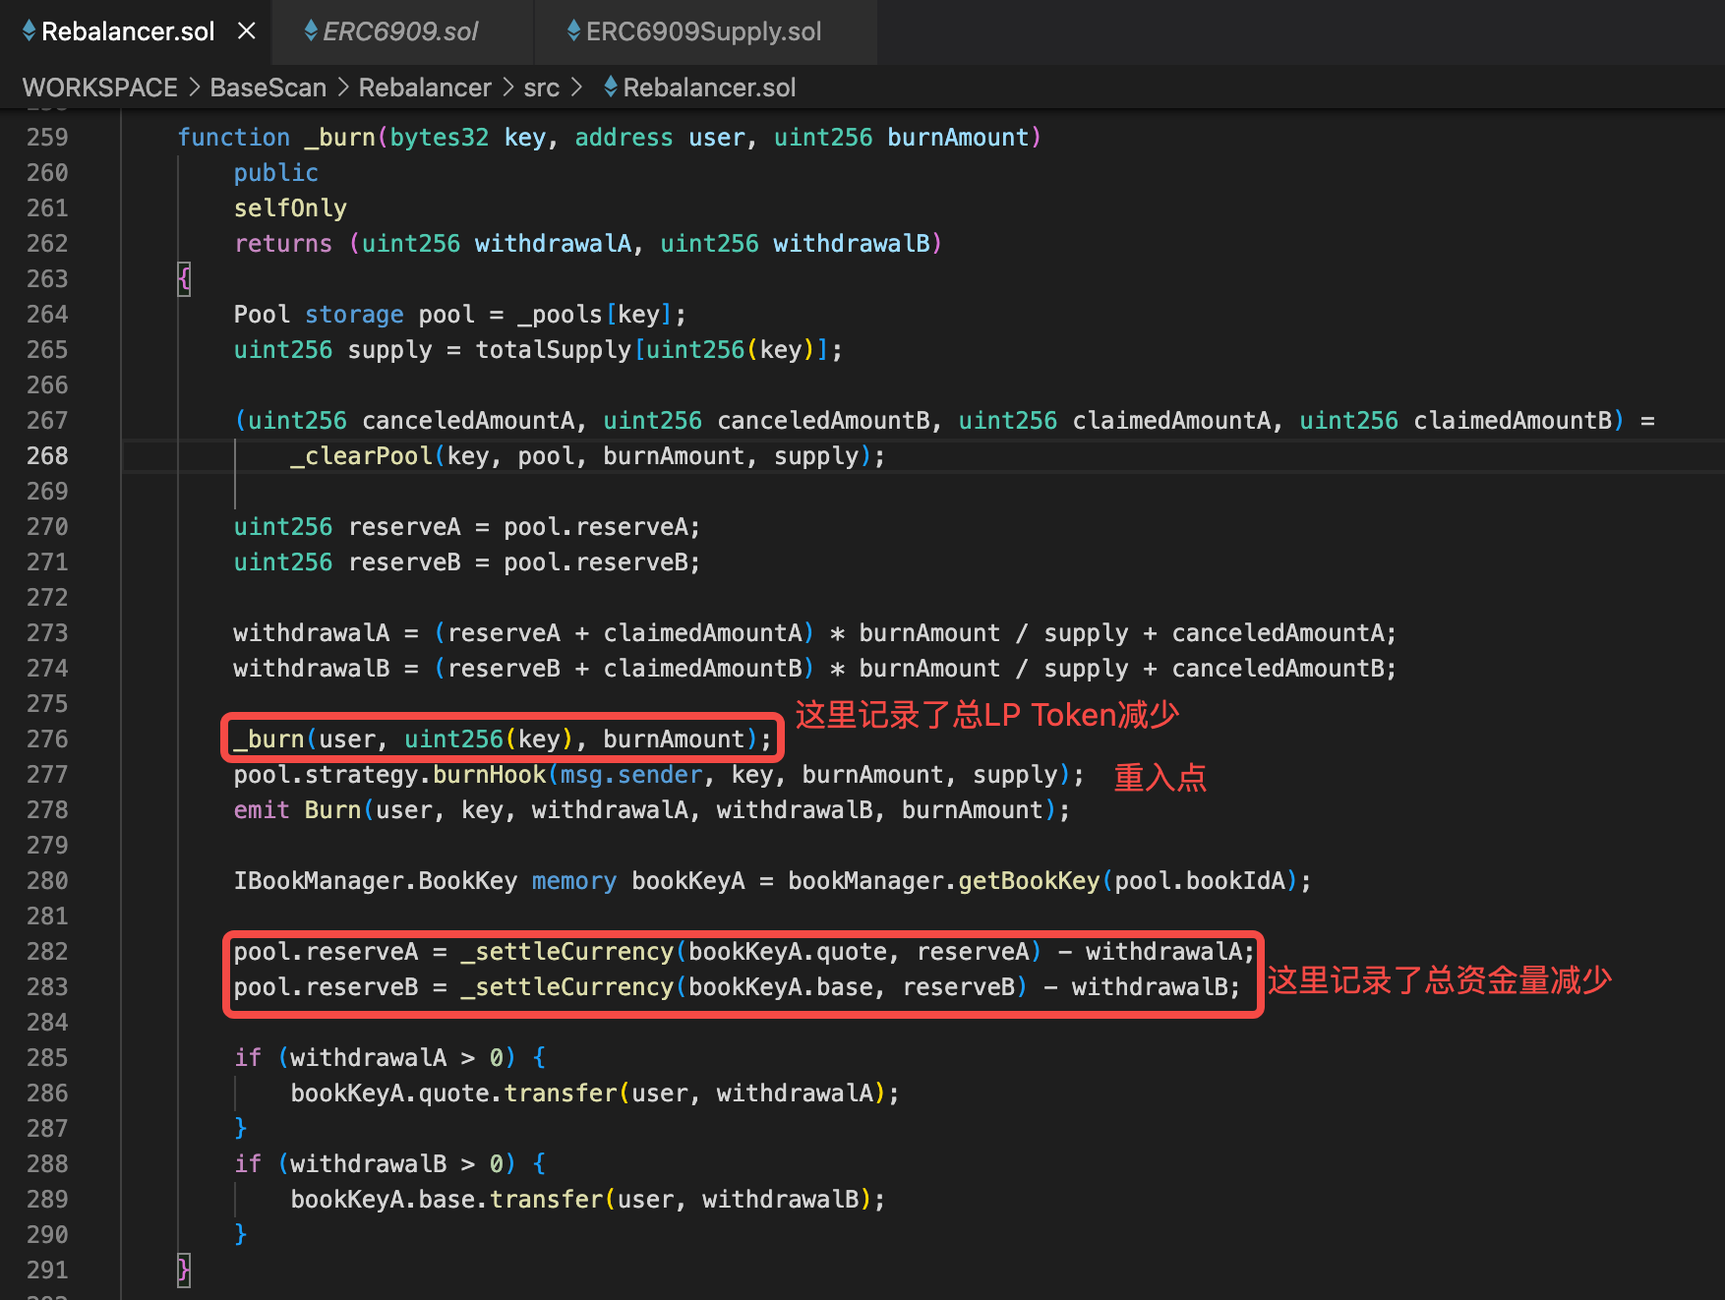
Task: Open Rebalancer folder breadcrumb segment
Action: coord(425,88)
